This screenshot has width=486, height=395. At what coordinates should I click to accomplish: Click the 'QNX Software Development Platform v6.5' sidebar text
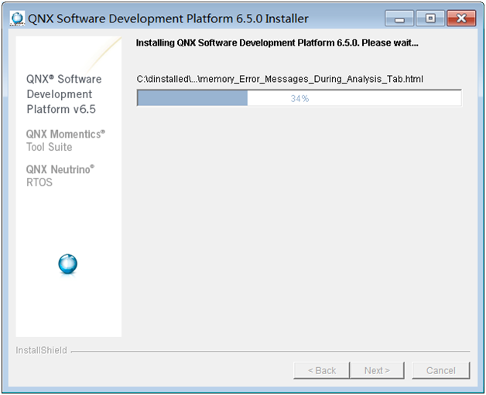pos(64,94)
